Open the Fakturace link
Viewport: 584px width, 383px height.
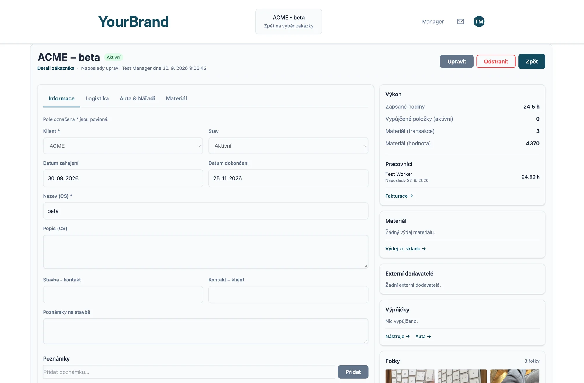(399, 196)
